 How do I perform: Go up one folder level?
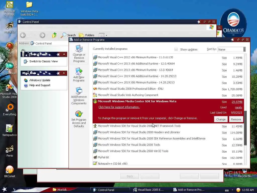tap(54, 35)
